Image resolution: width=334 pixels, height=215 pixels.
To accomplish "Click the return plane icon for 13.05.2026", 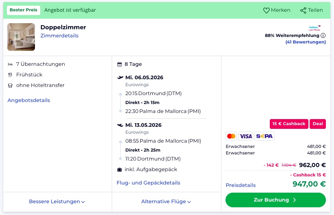I will [120, 125].
